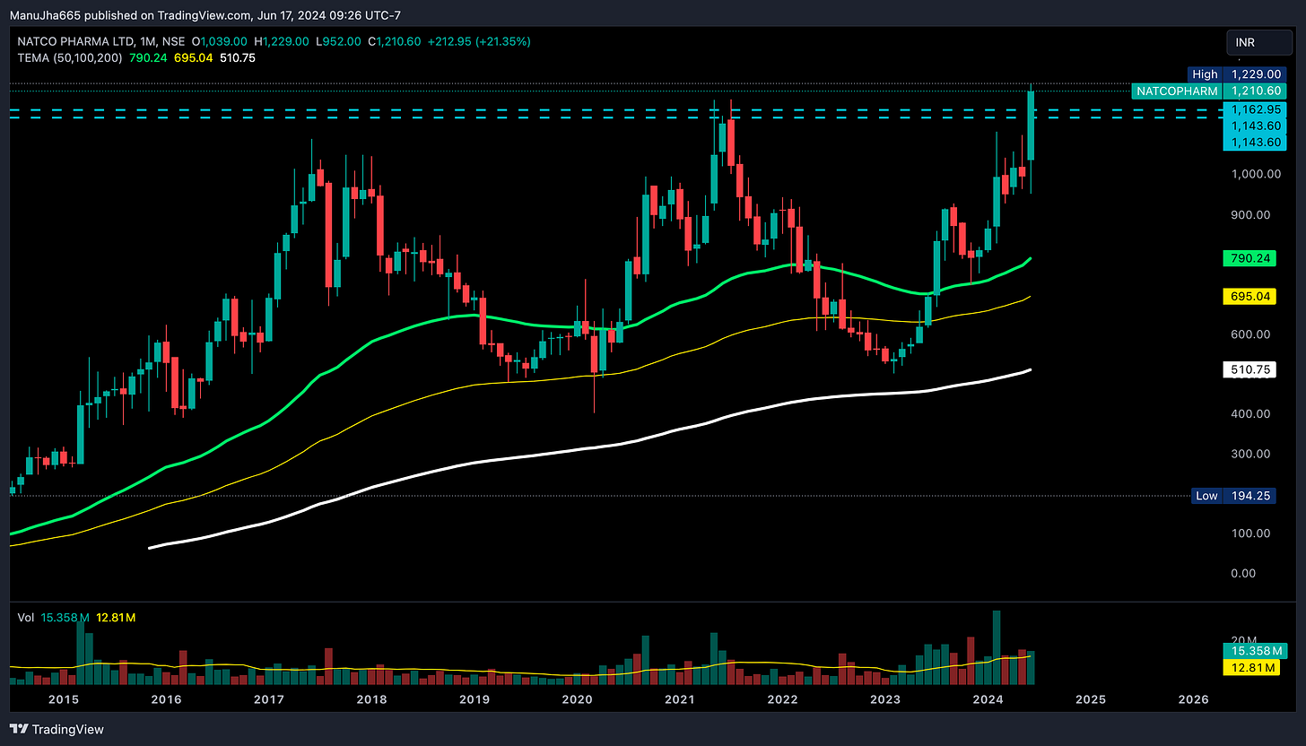Click the 194.25 low price label

click(1249, 496)
